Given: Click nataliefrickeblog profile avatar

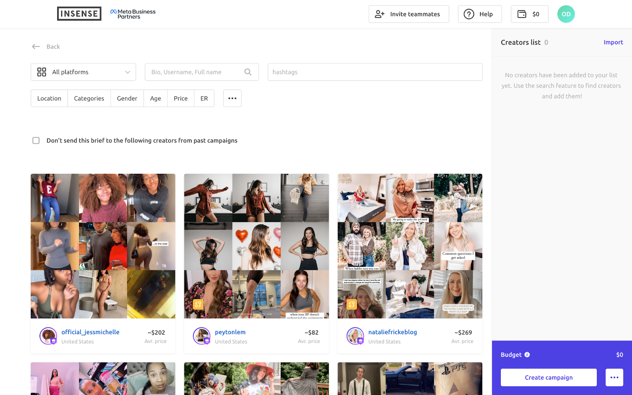Looking at the screenshot, I should coord(355,336).
